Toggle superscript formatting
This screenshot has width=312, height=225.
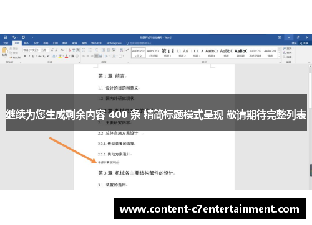[48, 56]
